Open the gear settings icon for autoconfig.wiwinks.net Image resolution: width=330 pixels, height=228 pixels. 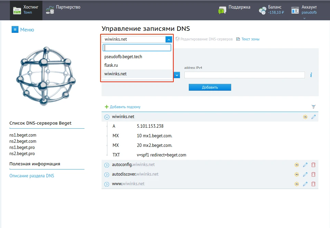pos(296,165)
